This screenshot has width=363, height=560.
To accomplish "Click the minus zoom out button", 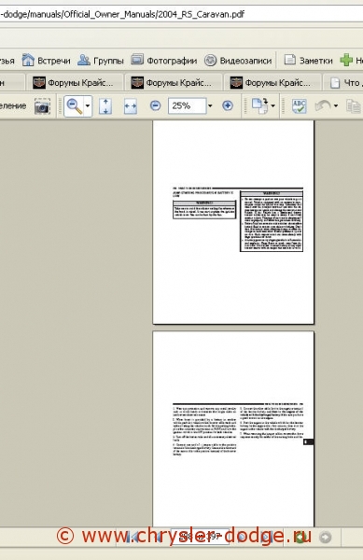I will coord(155,105).
